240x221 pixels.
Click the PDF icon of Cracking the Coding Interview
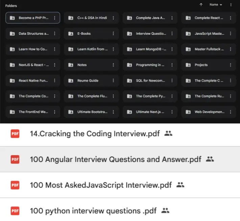pos(15,134)
